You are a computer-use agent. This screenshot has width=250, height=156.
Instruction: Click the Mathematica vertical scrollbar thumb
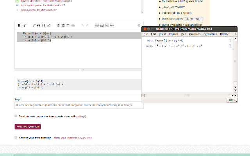pos(236,60)
